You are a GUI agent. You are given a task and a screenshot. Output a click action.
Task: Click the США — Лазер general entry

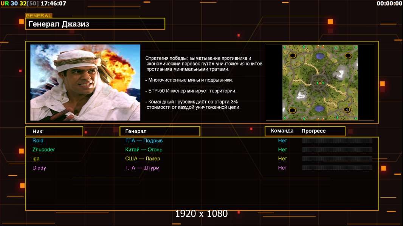coord(143,159)
